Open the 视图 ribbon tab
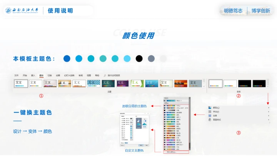This screenshot has width=277, height=156. pos(89,75)
